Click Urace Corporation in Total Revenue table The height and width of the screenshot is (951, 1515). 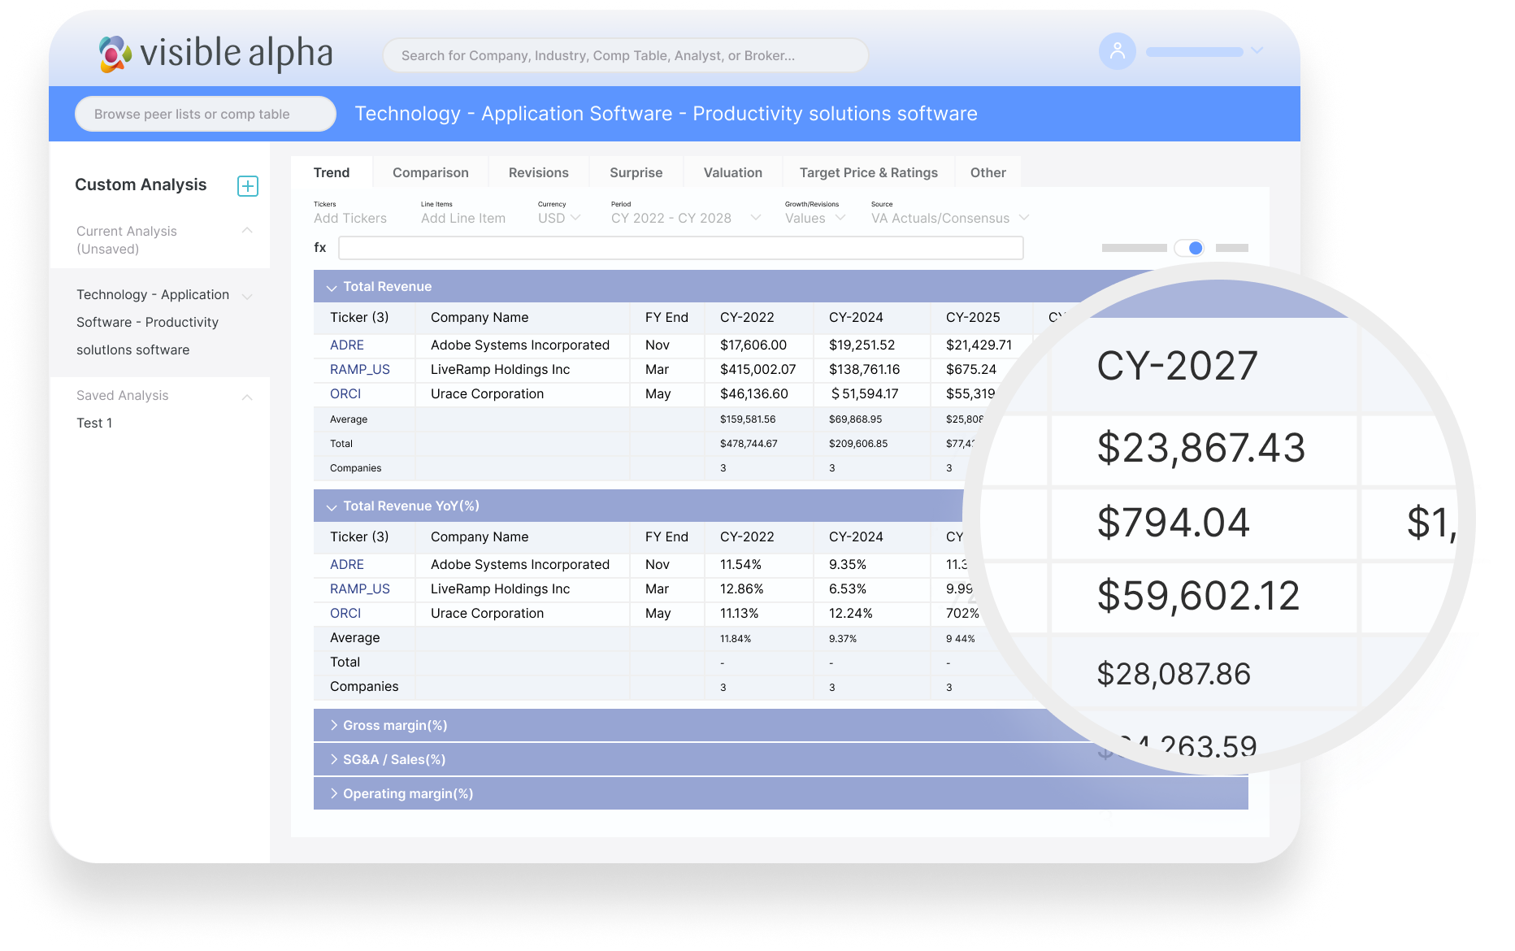(488, 393)
